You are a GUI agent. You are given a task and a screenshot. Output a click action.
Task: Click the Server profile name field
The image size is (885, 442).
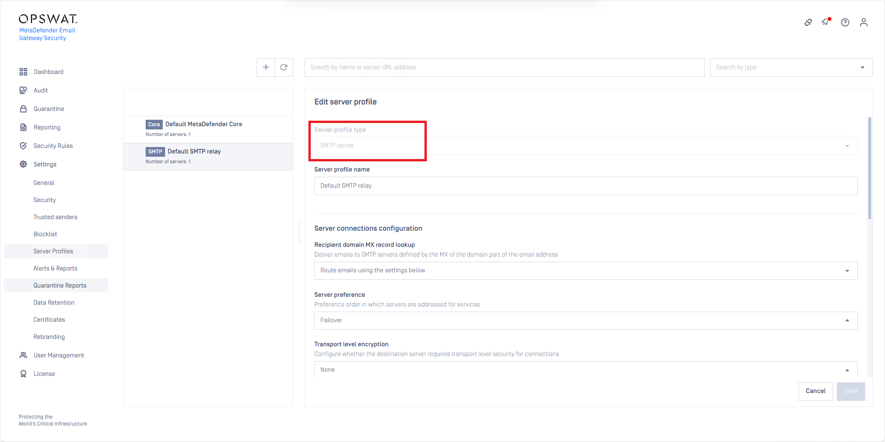pyautogui.click(x=585, y=186)
